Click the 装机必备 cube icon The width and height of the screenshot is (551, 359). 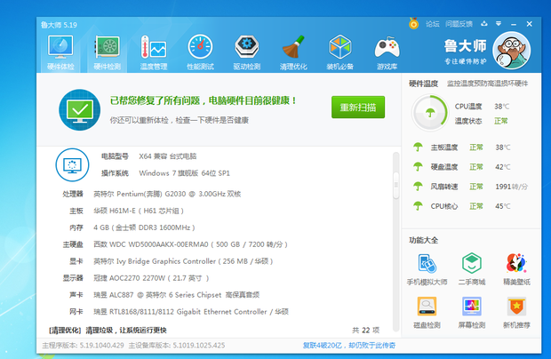pyautogui.click(x=339, y=47)
